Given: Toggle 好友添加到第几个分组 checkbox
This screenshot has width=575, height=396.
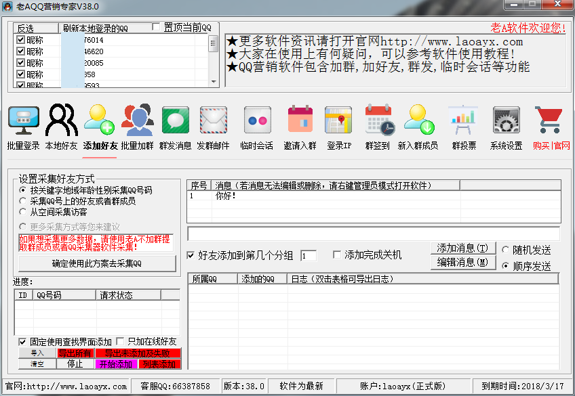Looking at the screenshot, I should coord(191,255).
